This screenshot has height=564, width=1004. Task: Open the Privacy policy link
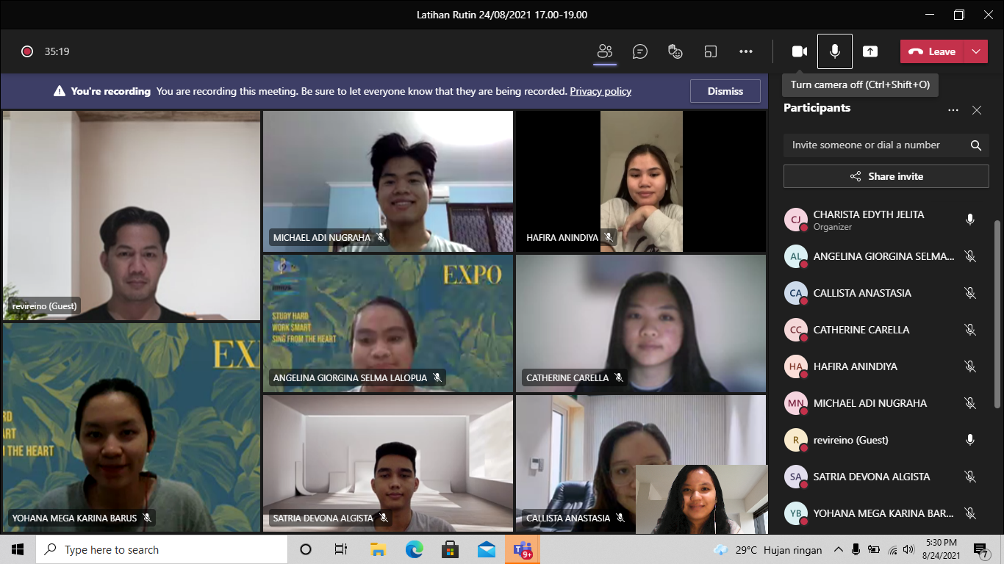point(600,91)
